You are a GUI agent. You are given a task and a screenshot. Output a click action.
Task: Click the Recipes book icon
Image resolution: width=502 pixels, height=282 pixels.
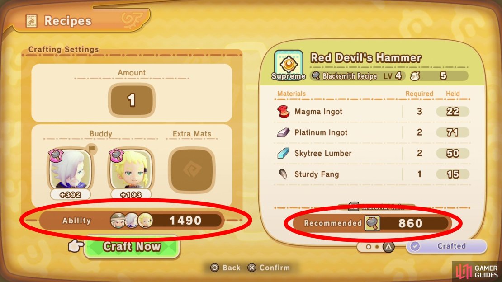pos(31,21)
